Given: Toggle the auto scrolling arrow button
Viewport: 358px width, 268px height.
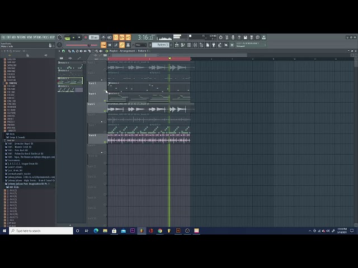Looking at the screenshot, I should (x=110, y=45).
